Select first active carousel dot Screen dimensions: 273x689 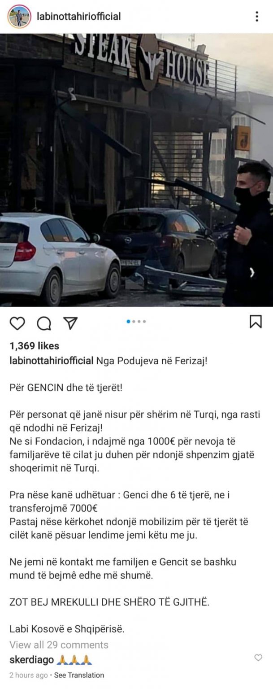click(x=129, y=322)
